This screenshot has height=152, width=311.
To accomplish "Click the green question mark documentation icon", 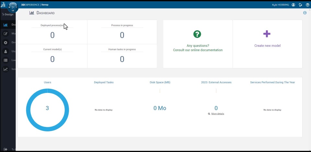I will point(197,34).
